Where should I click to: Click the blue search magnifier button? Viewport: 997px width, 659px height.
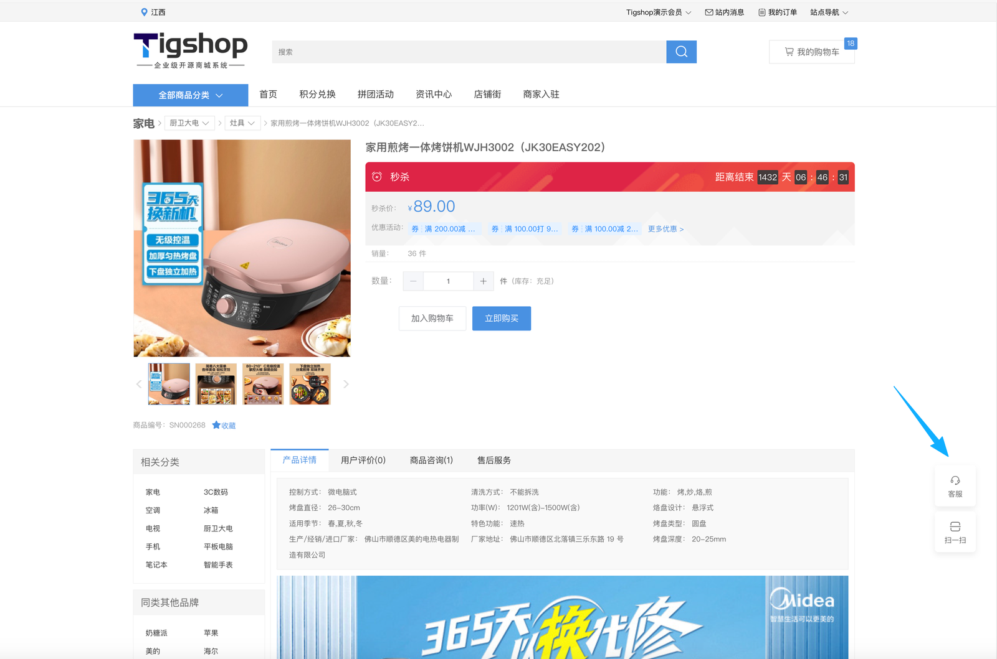[681, 52]
